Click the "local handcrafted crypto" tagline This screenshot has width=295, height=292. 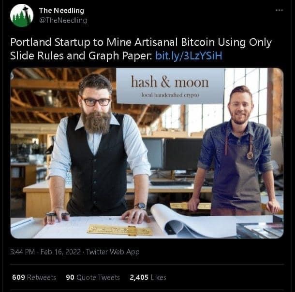tap(170, 95)
